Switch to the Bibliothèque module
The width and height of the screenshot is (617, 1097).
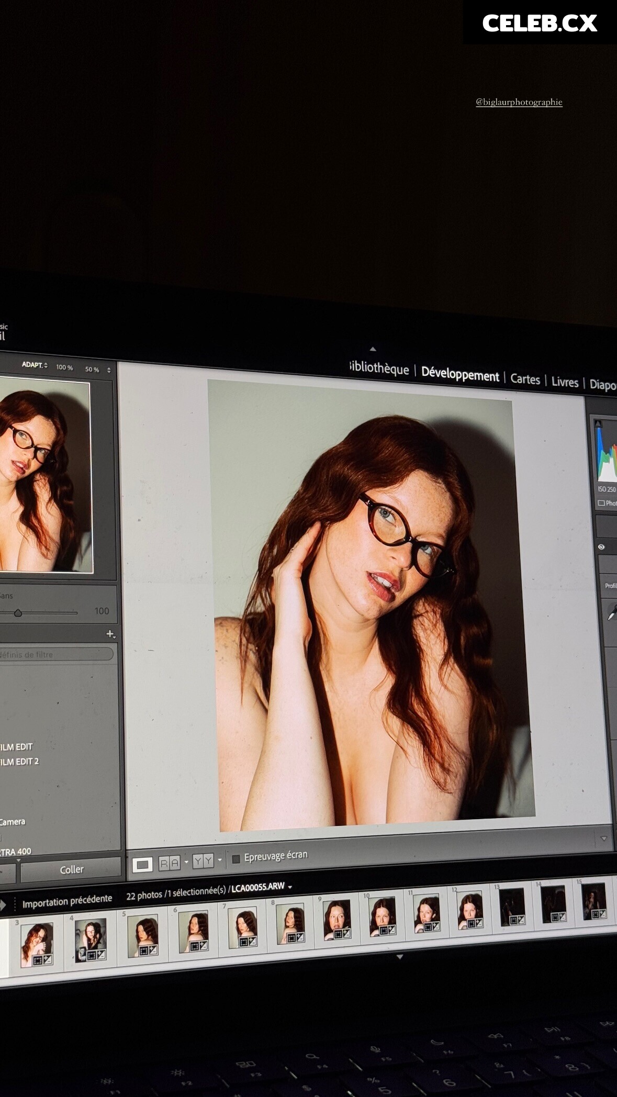pyautogui.click(x=379, y=368)
